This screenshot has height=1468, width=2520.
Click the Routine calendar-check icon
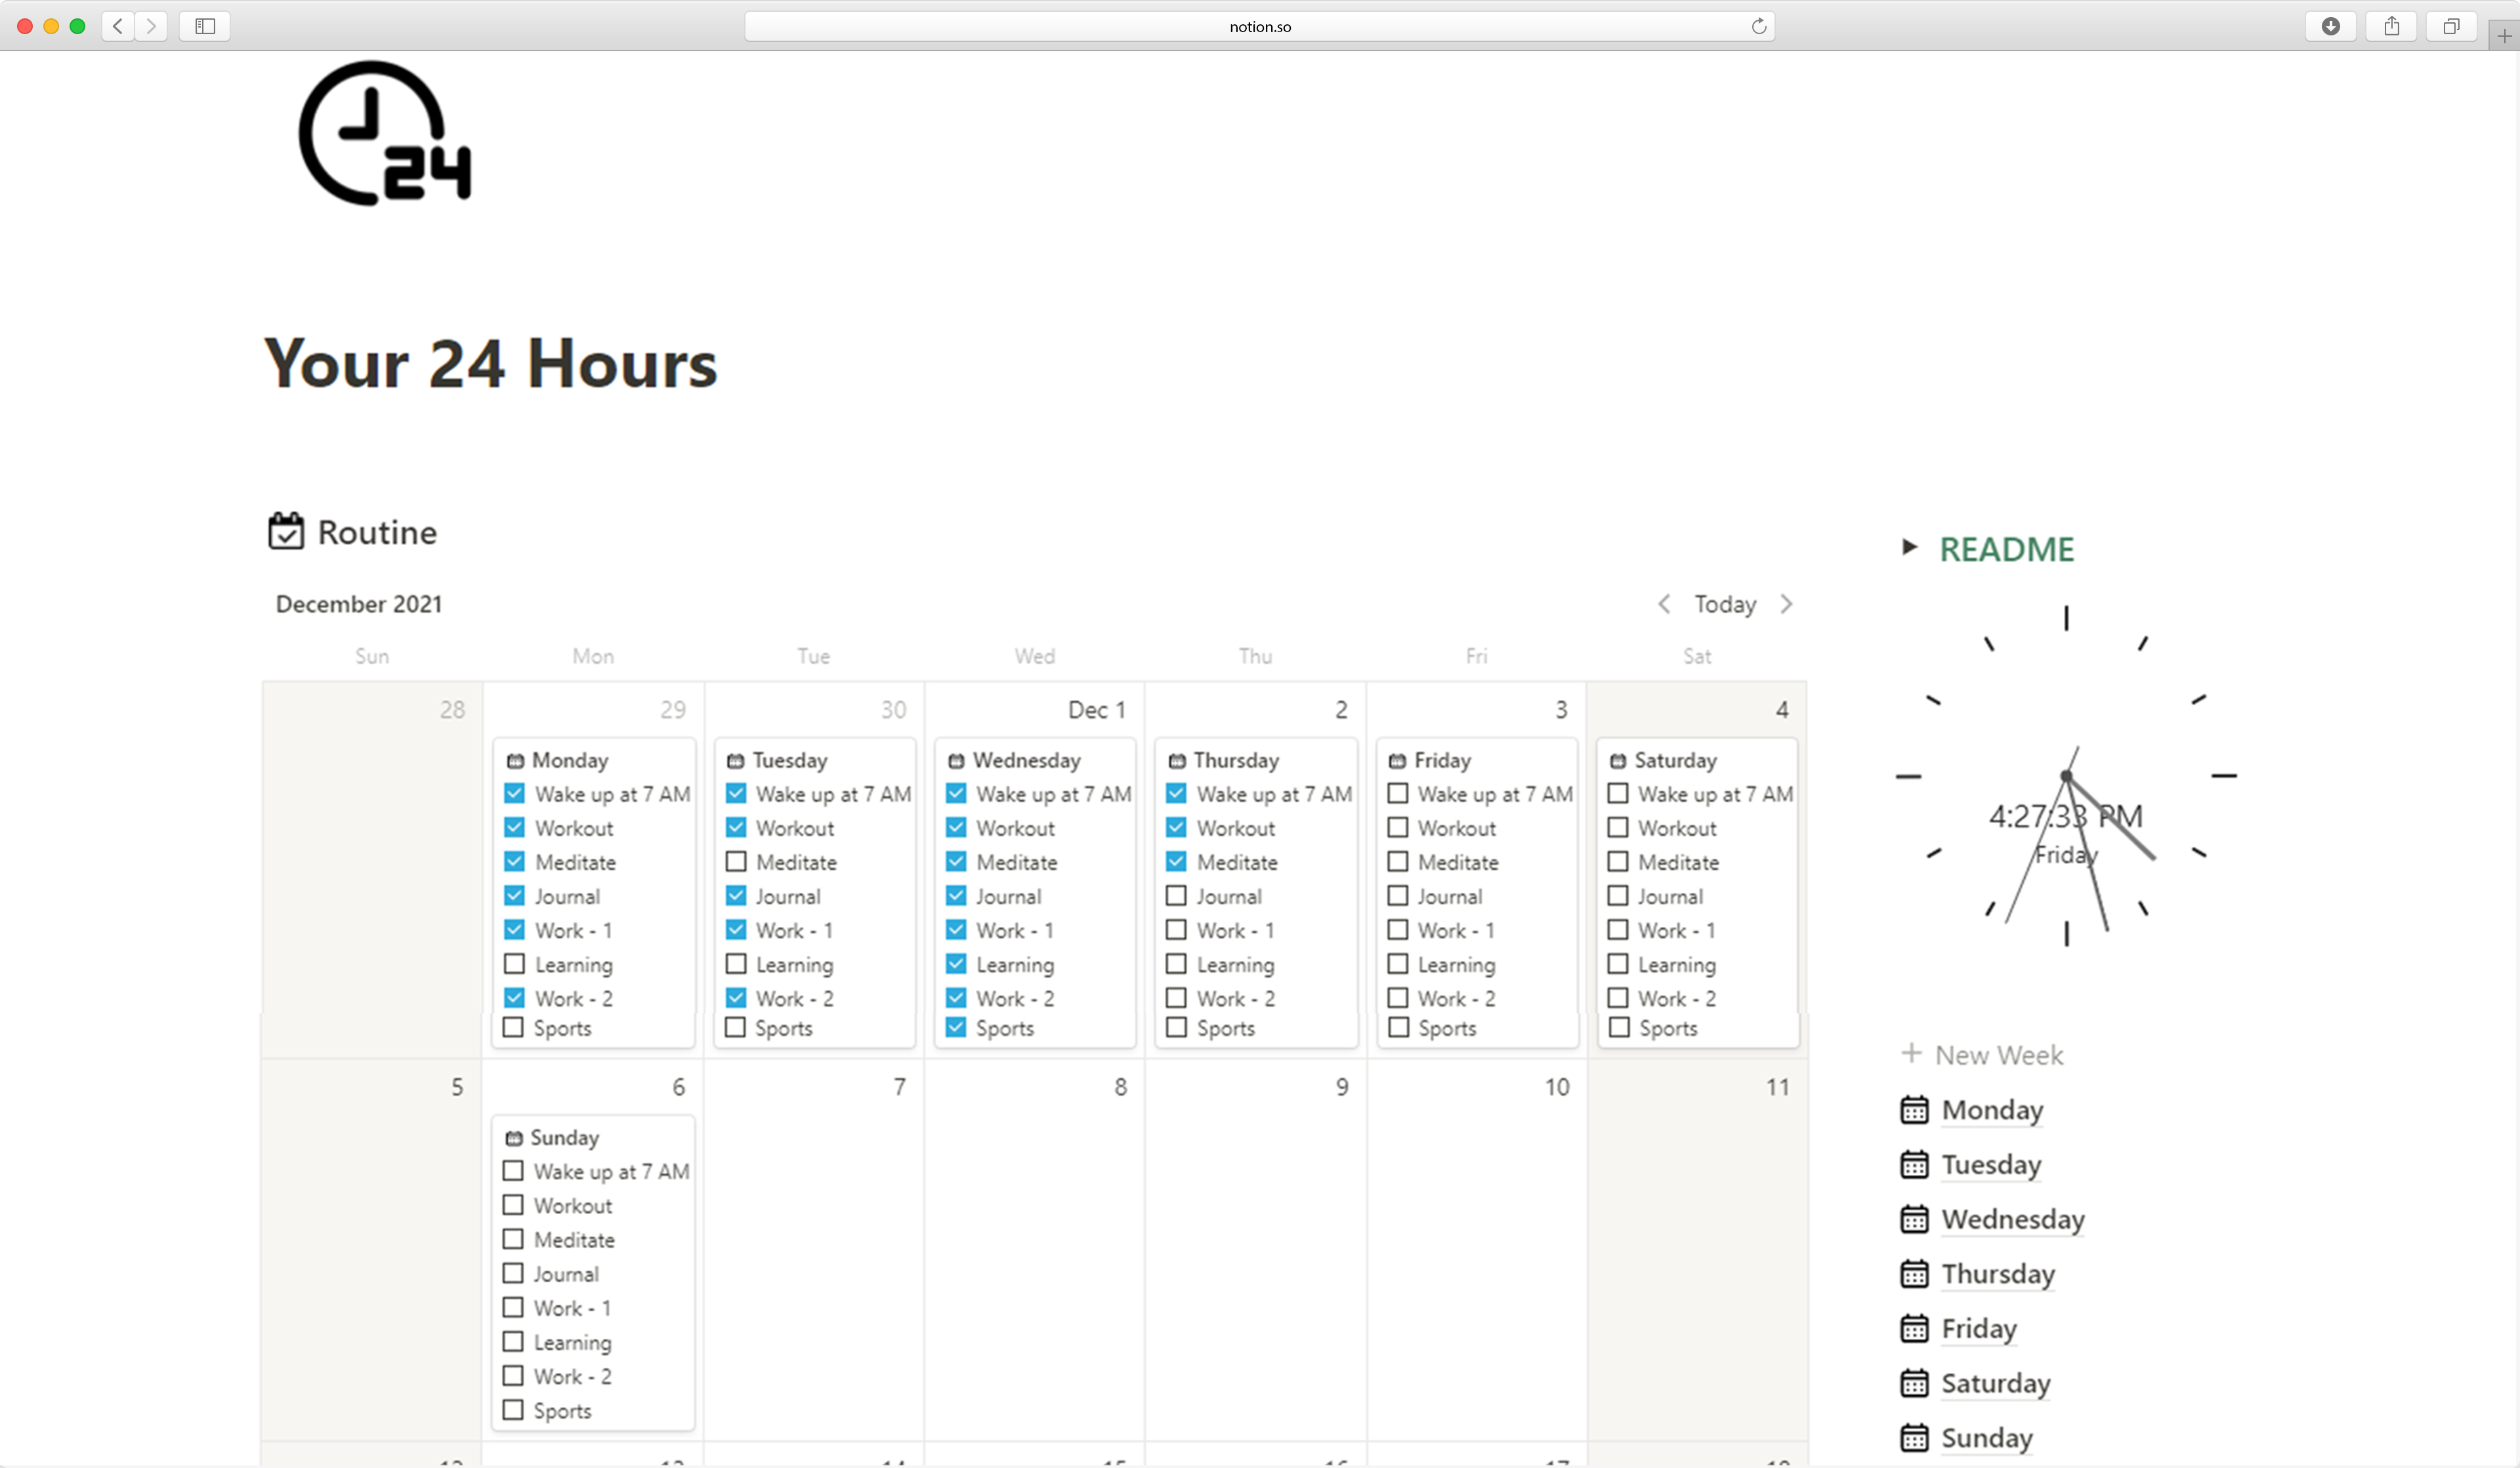[x=285, y=531]
